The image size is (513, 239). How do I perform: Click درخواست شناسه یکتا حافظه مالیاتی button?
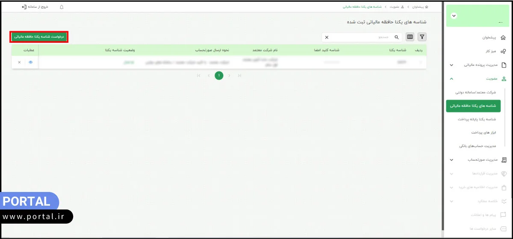[x=39, y=37]
